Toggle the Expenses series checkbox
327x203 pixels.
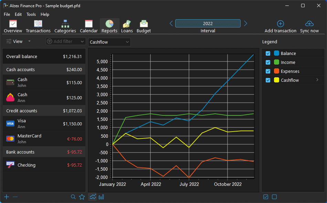(268, 71)
